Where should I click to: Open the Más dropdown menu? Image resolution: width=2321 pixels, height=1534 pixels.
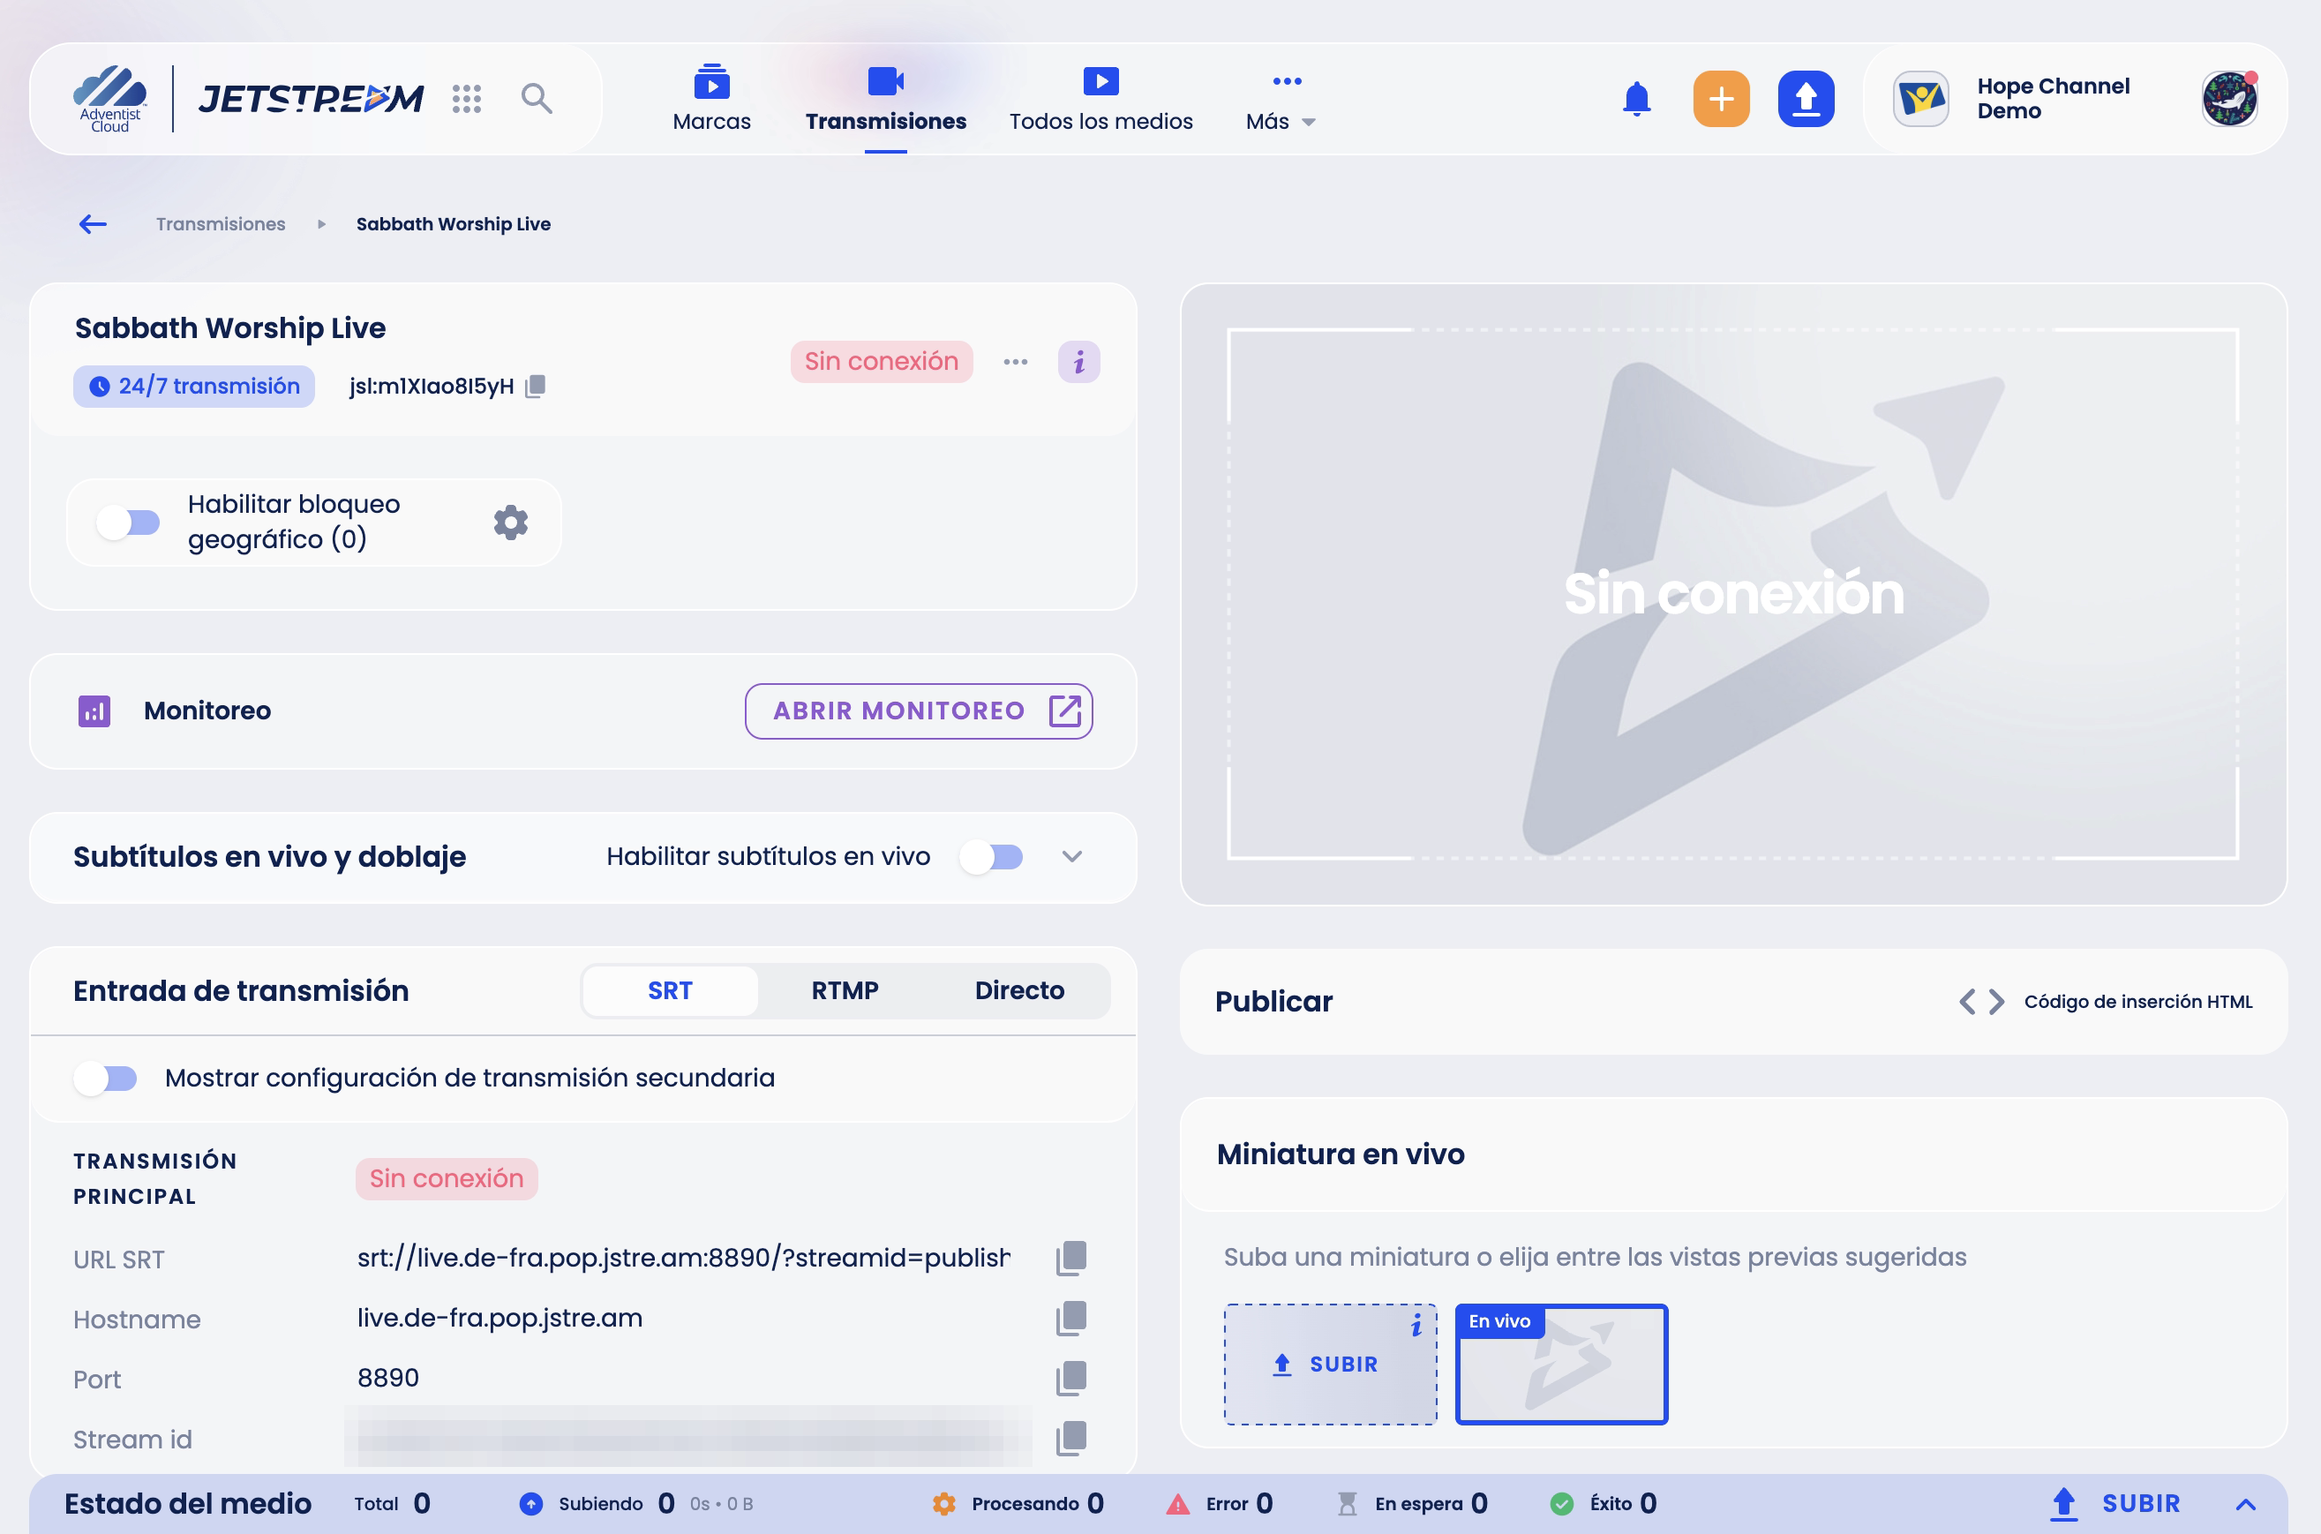pyautogui.click(x=1281, y=99)
